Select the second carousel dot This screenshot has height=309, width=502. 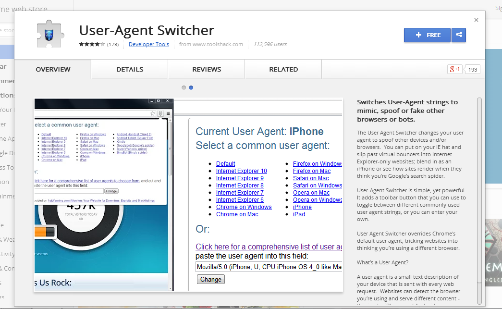coord(191,87)
